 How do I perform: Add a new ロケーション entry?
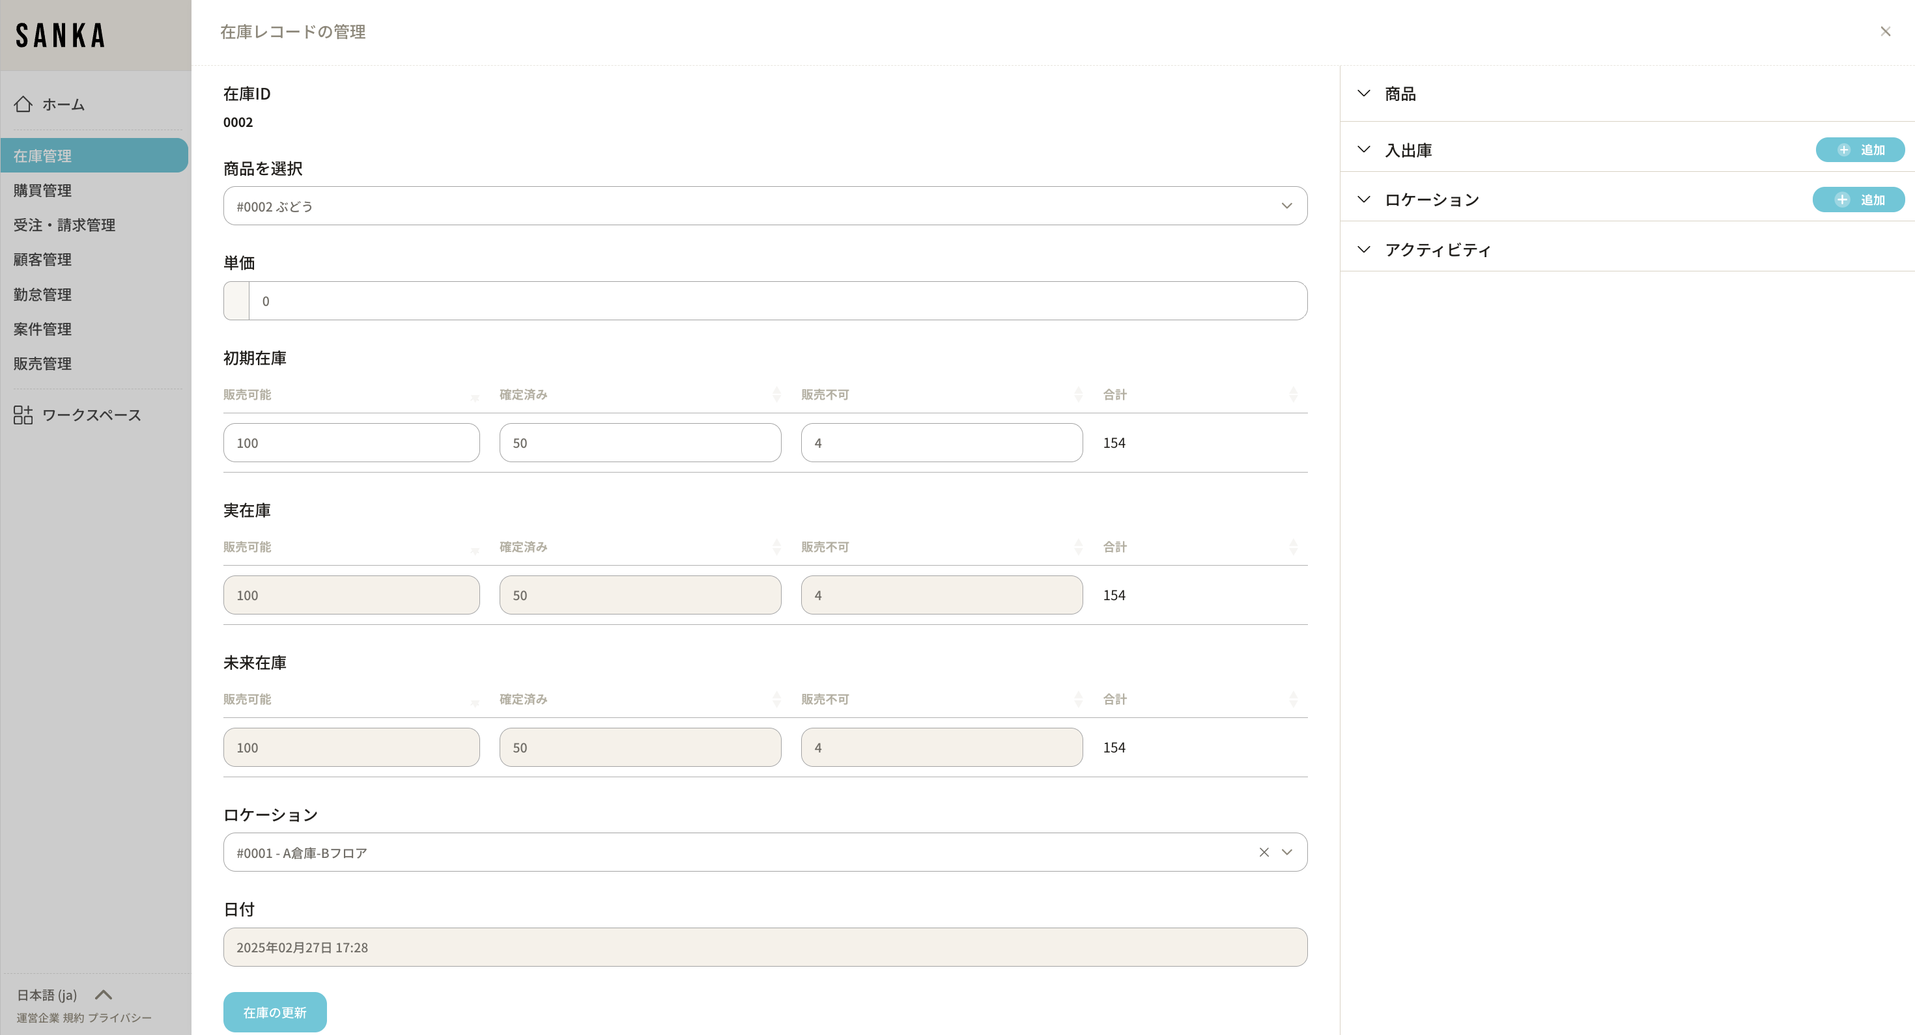1858,200
